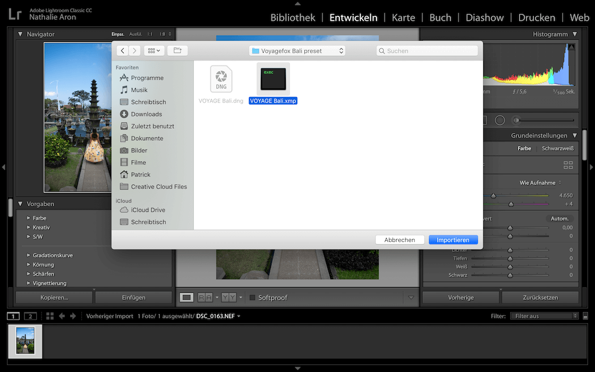Select the VOYAGE Bali.xmp exec file icon

pyautogui.click(x=273, y=79)
